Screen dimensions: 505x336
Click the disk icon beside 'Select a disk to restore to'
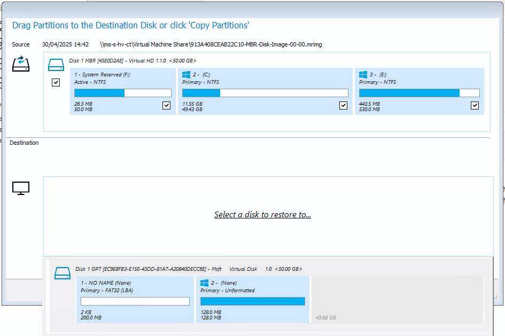coord(20,188)
